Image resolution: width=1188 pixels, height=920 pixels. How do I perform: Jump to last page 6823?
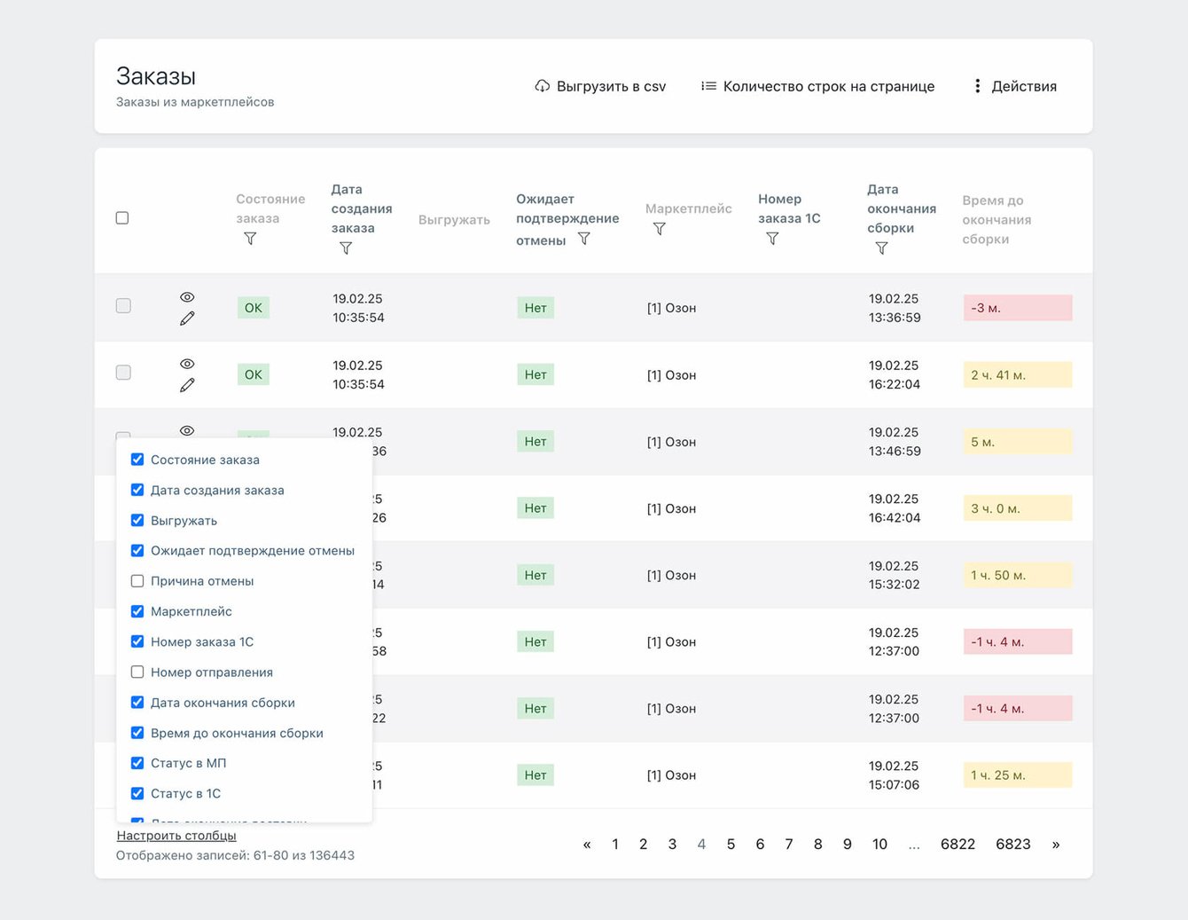(1012, 845)
